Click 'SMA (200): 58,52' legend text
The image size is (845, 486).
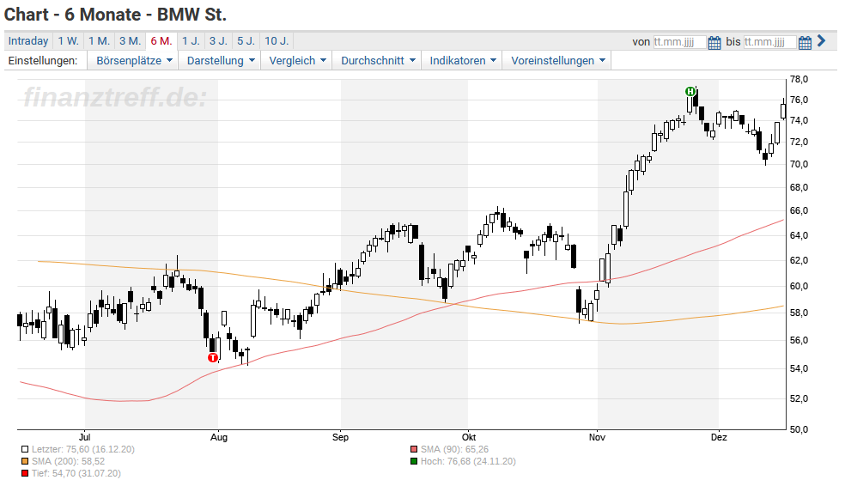coord(69,461)
